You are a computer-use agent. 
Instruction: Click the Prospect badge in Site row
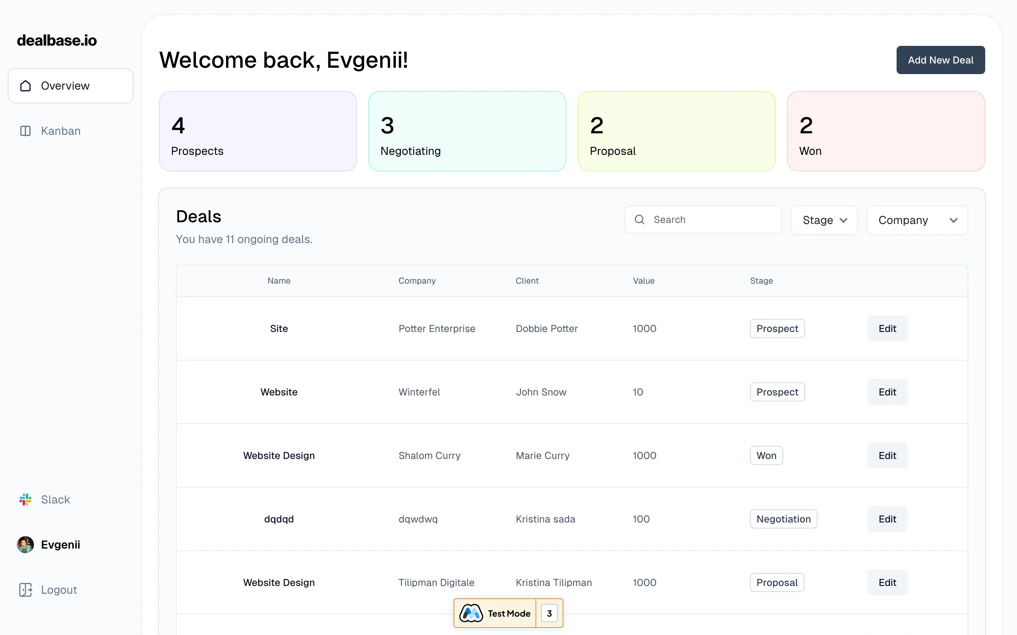pos(777,328)
